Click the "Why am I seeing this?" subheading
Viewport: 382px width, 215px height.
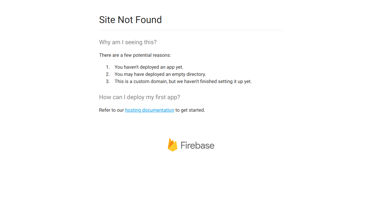pyautogui.click(x=128, y=42)
